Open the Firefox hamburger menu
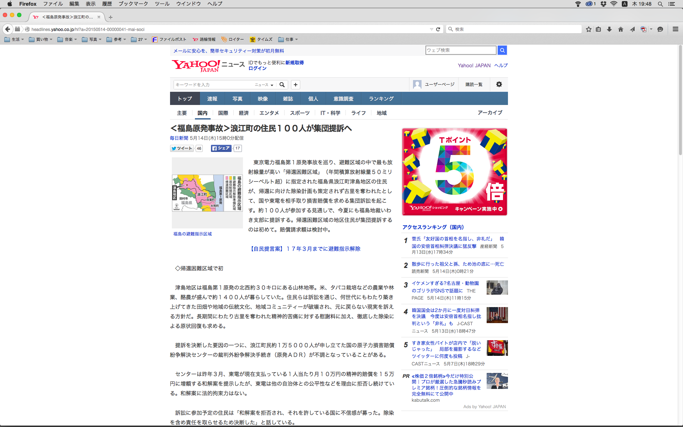Image resolution: width=683 pixels, height=427 pixels. click(676, 29)
